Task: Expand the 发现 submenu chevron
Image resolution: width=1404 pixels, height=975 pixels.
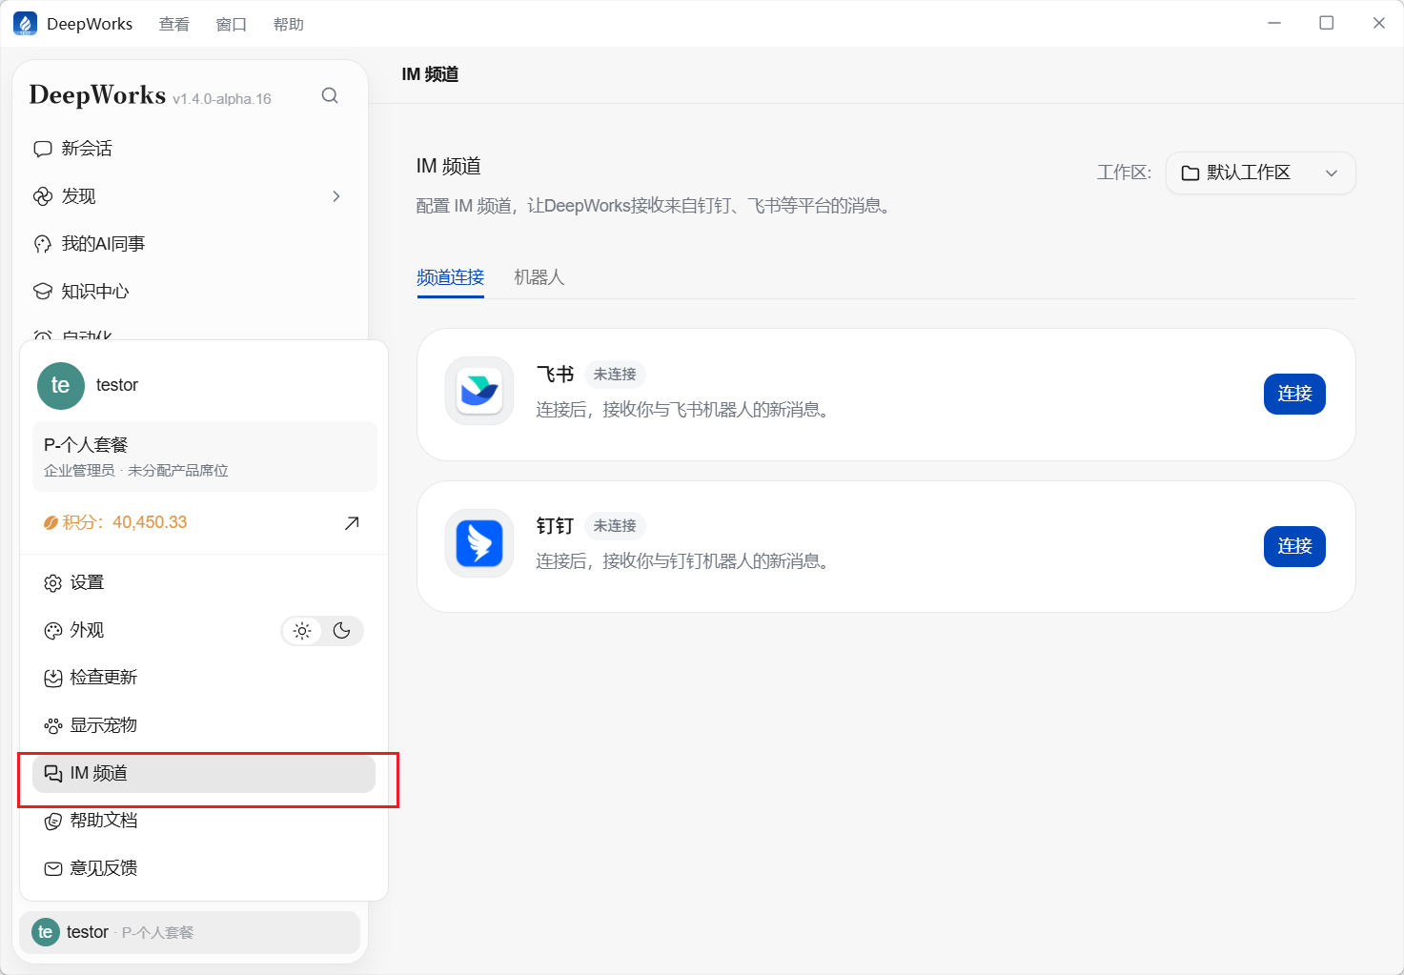Action: pyautogui.click(x=336, y=196)
